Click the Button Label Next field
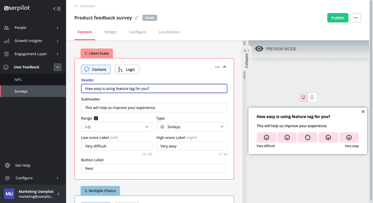Image resolution: width=373 pixels, height=203 pixels. click(x=154, y=169)
